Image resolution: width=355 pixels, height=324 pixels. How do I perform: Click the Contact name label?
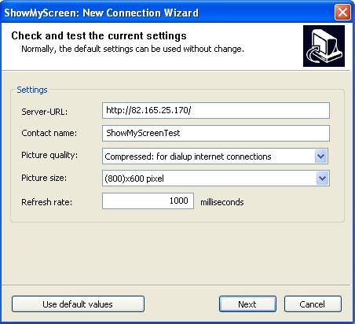coord(49,133)
